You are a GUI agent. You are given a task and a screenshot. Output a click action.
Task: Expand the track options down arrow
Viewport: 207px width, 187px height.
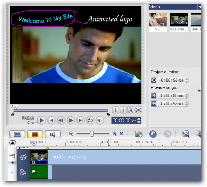(12, 163)
